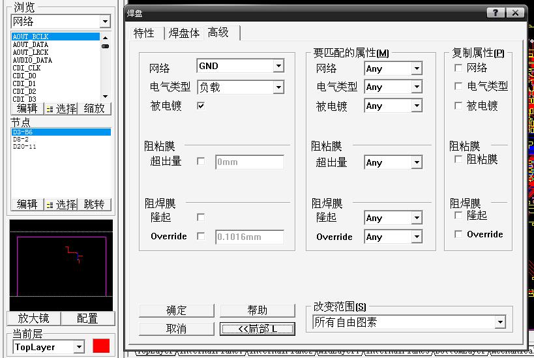Image resolution: width=534 pixels, height=358 pixels.
Task: Select AOUT_BCLK in the net list
Action: (56, 37)
